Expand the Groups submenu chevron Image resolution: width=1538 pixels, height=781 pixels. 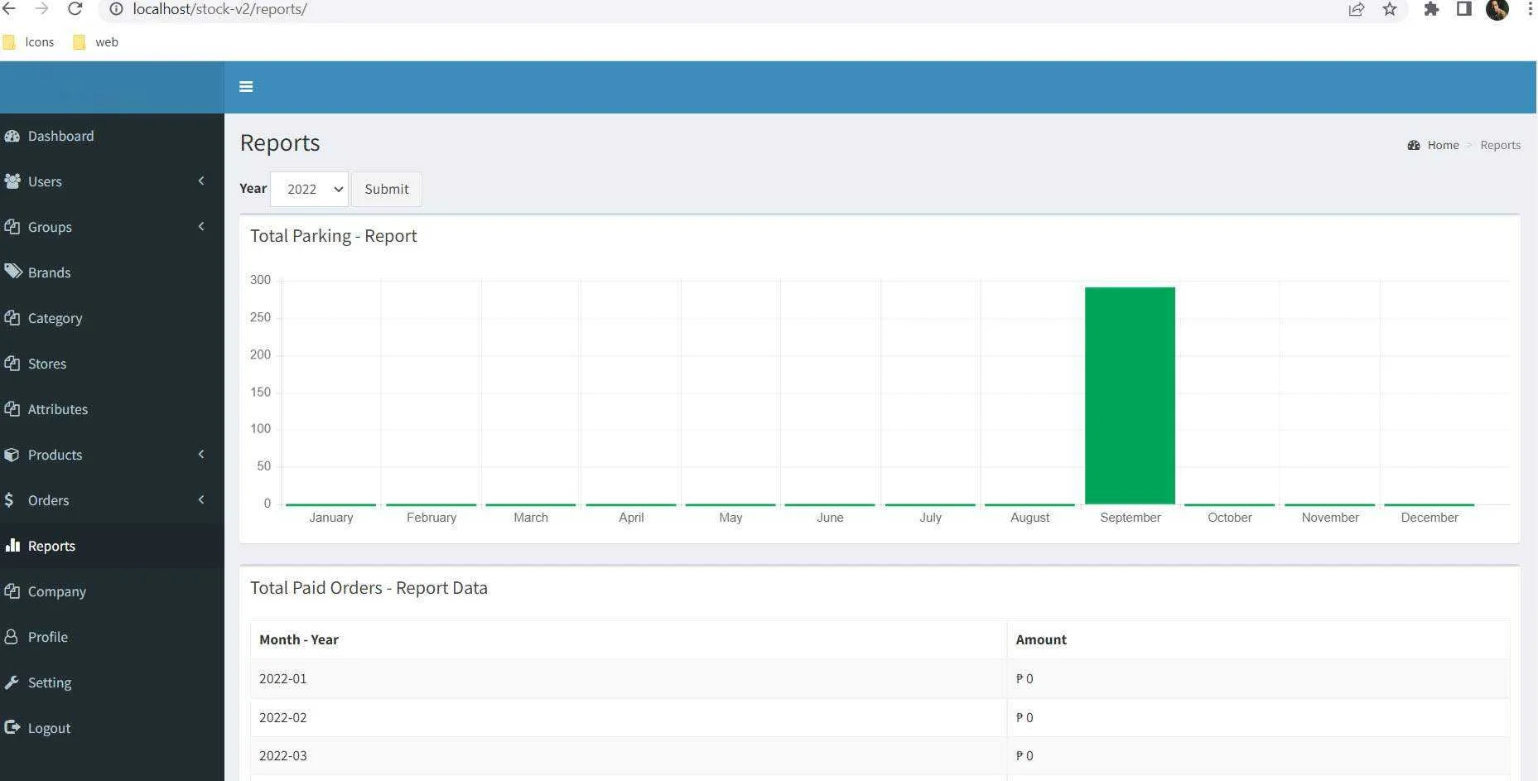coord(201,226)
